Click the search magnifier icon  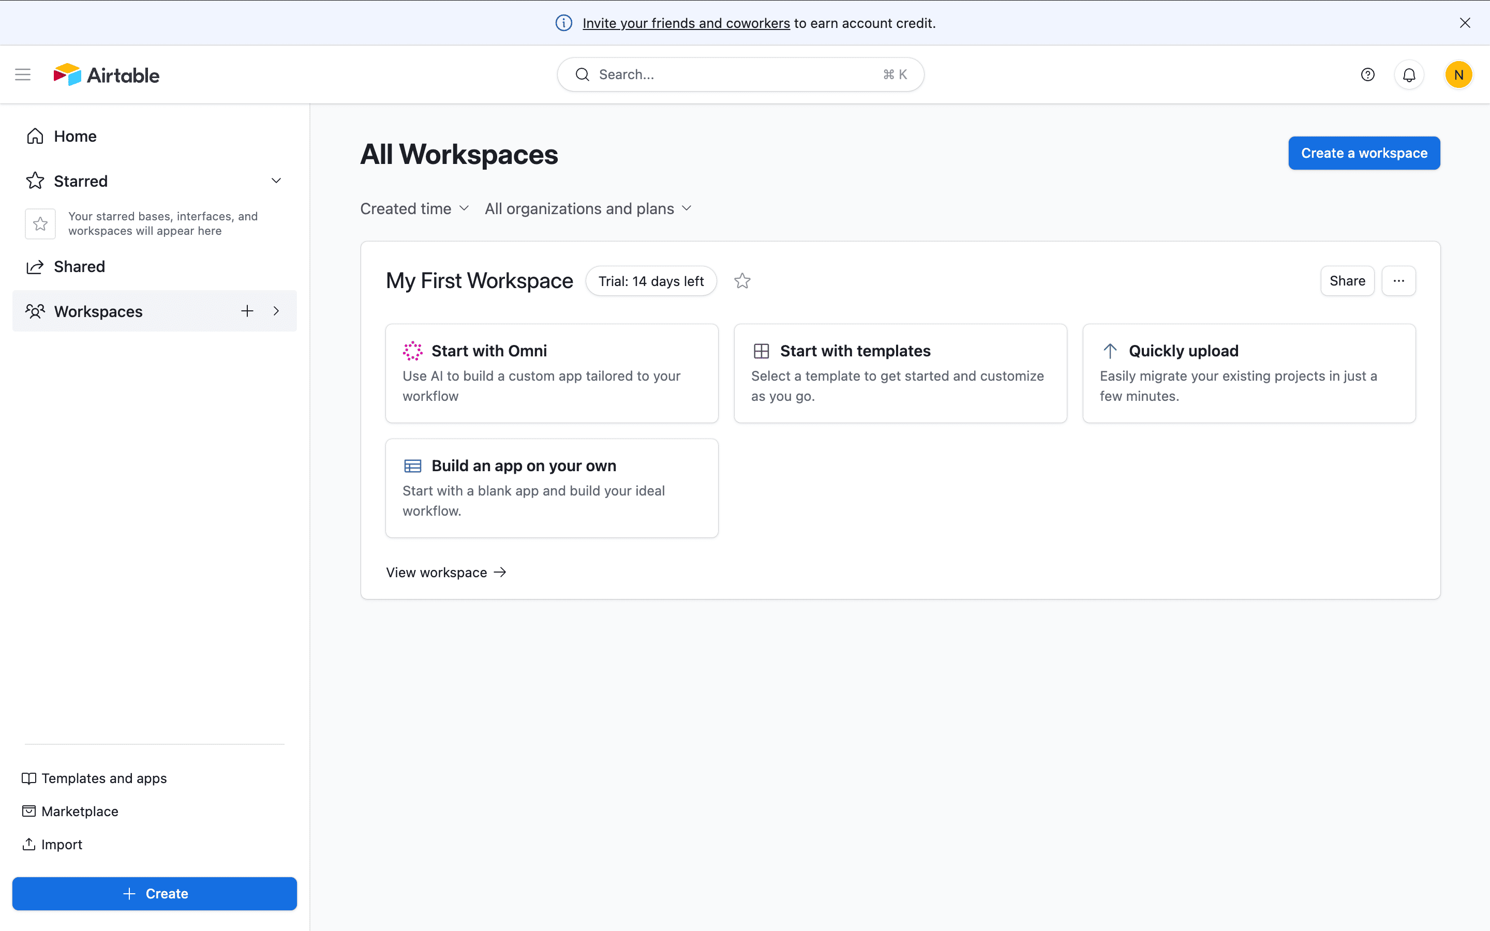pyautogui.click(x=582, y=74)
